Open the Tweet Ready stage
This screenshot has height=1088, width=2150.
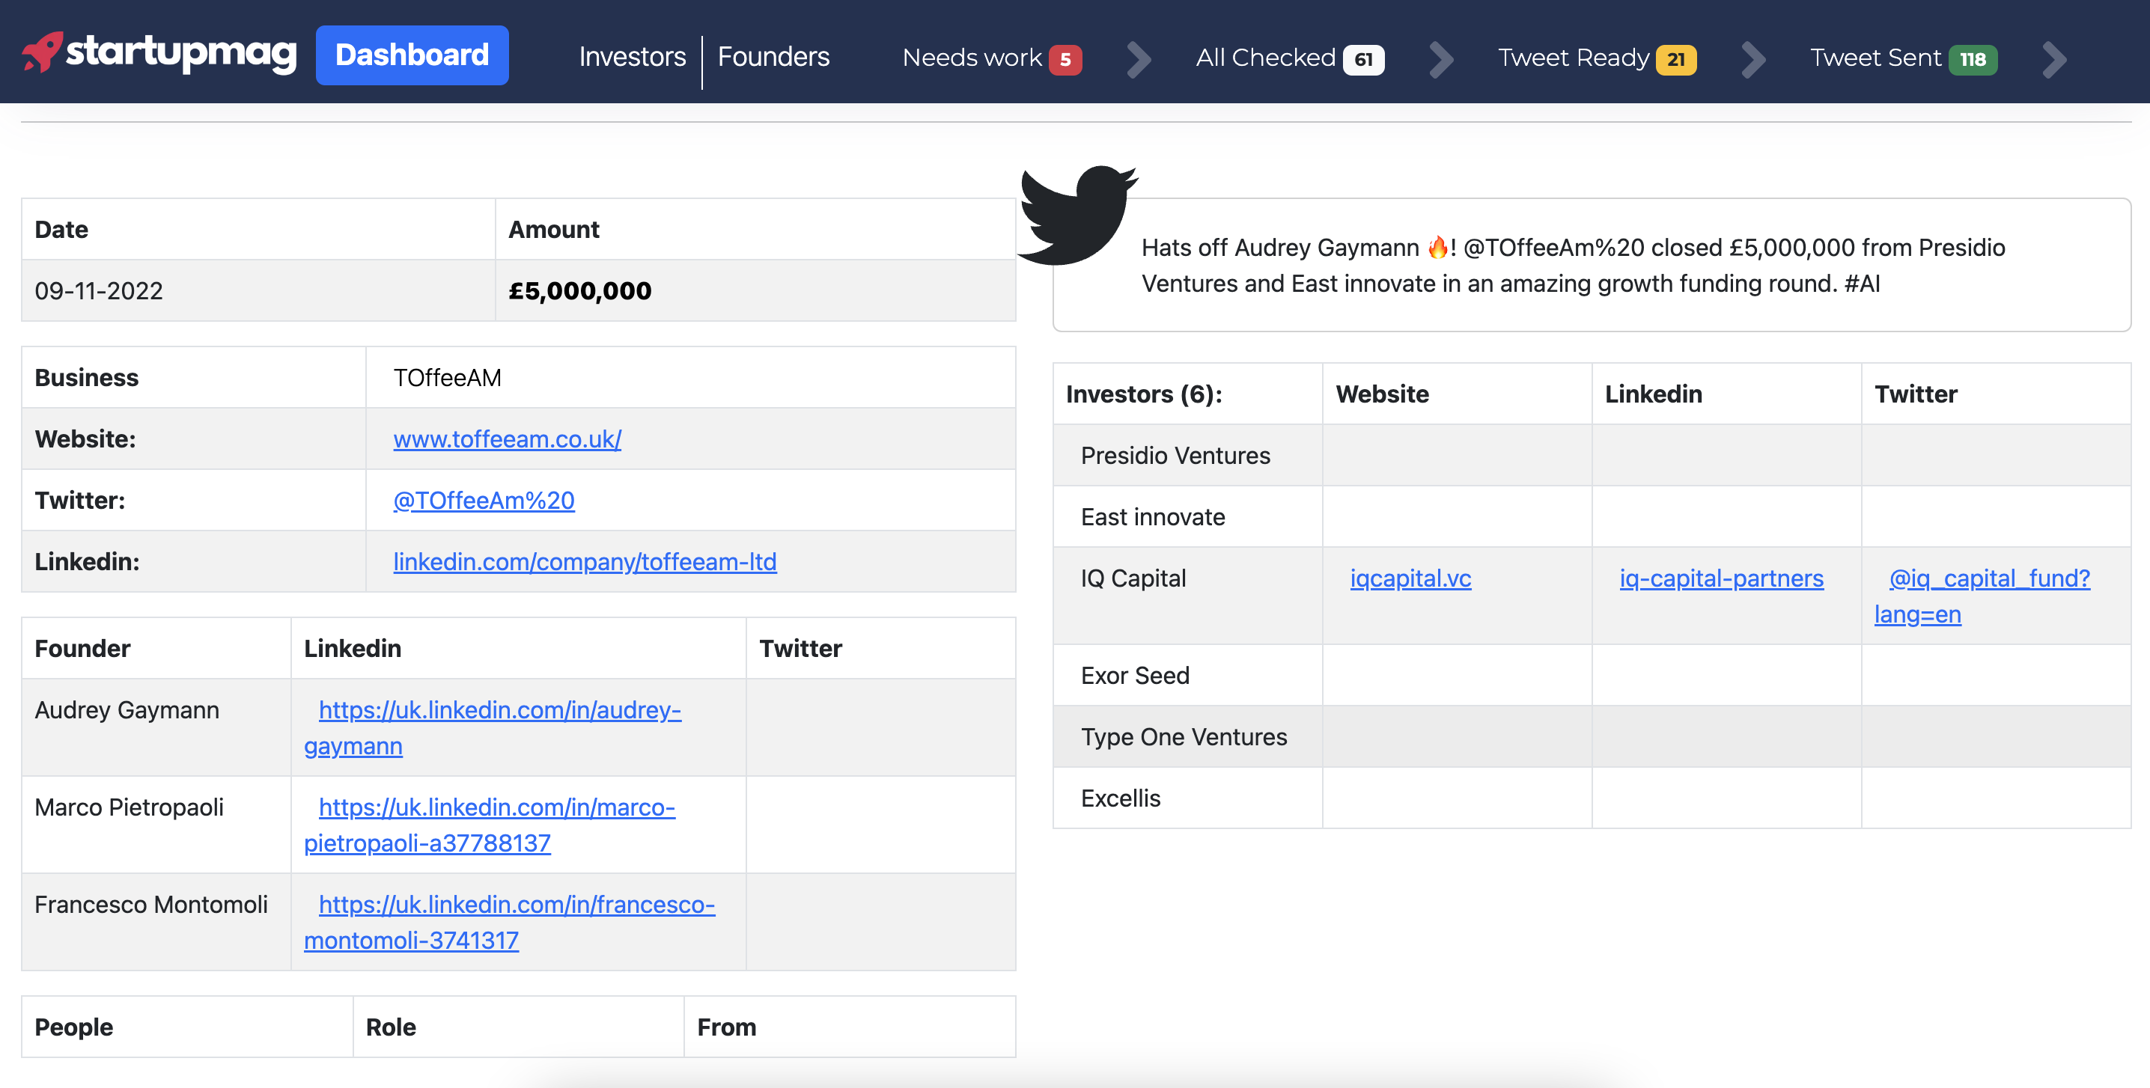(1597, 58)
